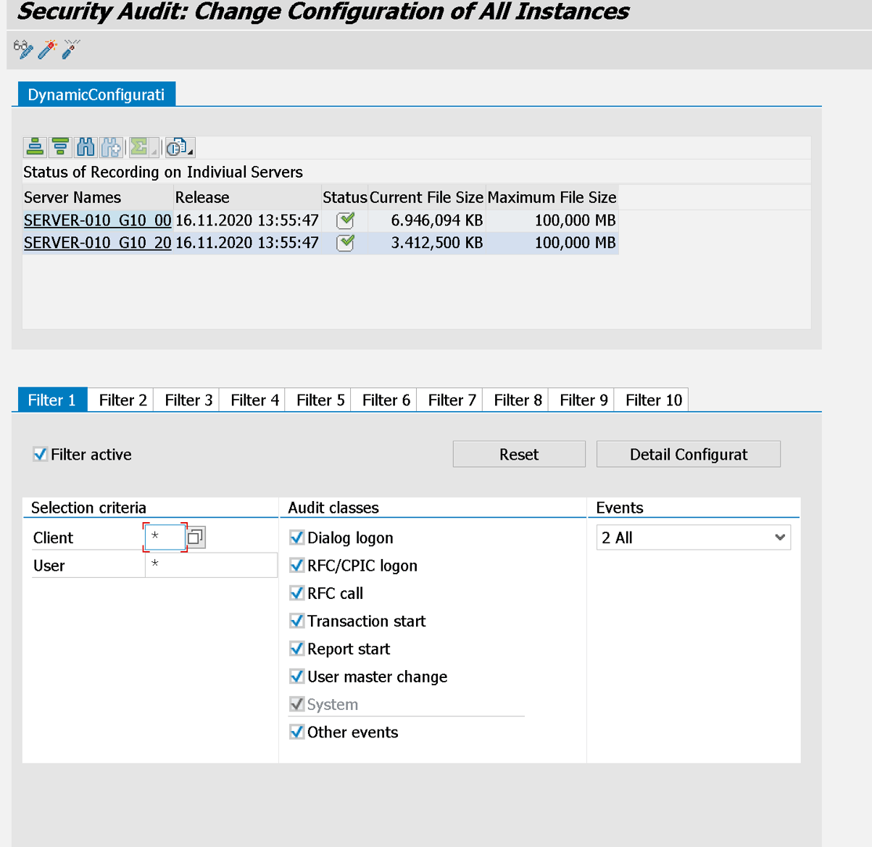Image resolution: width=872 pixels, height=847 pixels.
Task: Toggle display/change mode with the glasses-pencil icon
Action: (22, 49)
